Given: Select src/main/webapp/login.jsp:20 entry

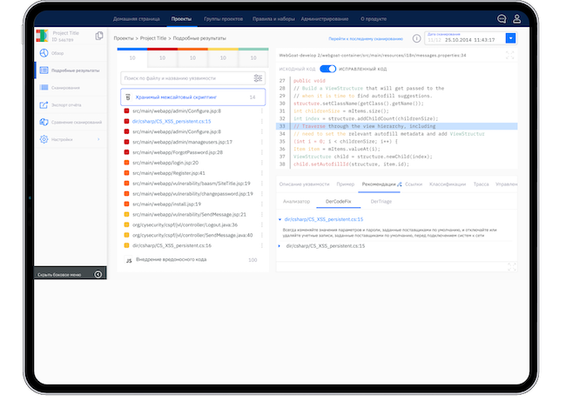Looking at the screenshot, I should click(165, 163).
